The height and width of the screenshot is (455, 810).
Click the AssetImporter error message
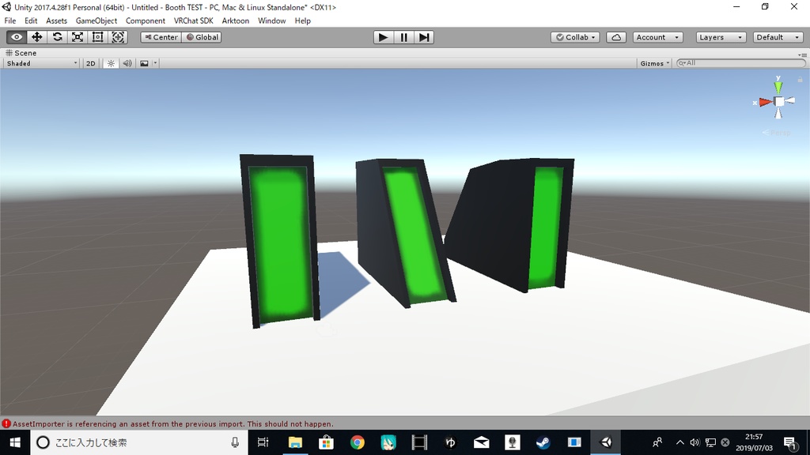[x=173, y=423]
